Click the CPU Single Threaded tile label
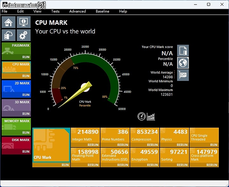The width and height of the screenshot is (229, 187). [199, 137]
